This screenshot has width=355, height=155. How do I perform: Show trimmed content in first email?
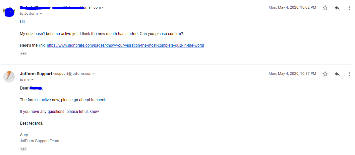(x=23, y=54)
